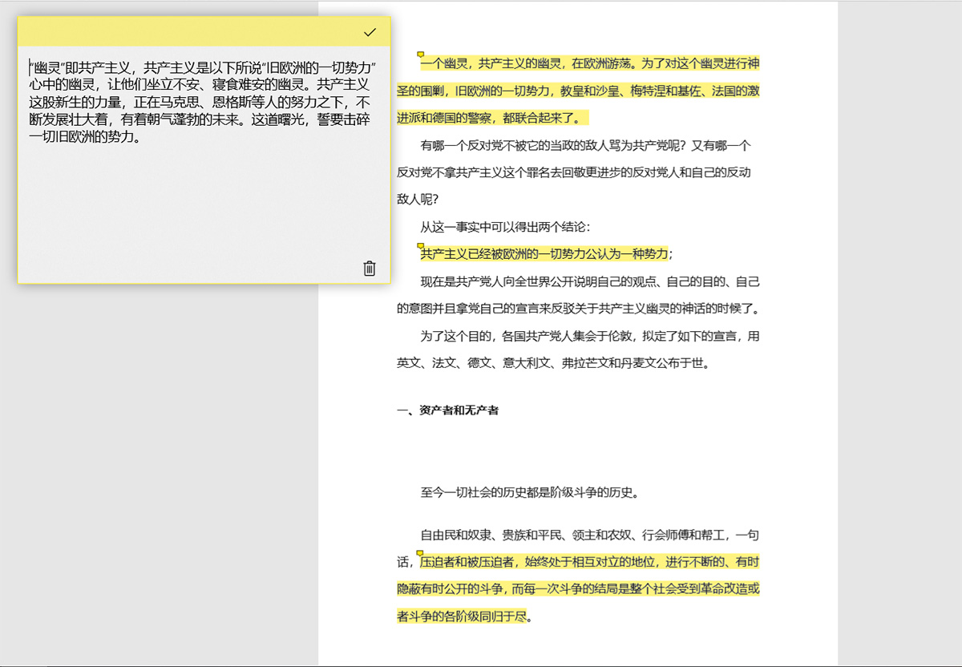Screen dimensions: 962x667
Task: Click the line '从这一事实中可以得出两个结论'
Action: tap(505, 227)
